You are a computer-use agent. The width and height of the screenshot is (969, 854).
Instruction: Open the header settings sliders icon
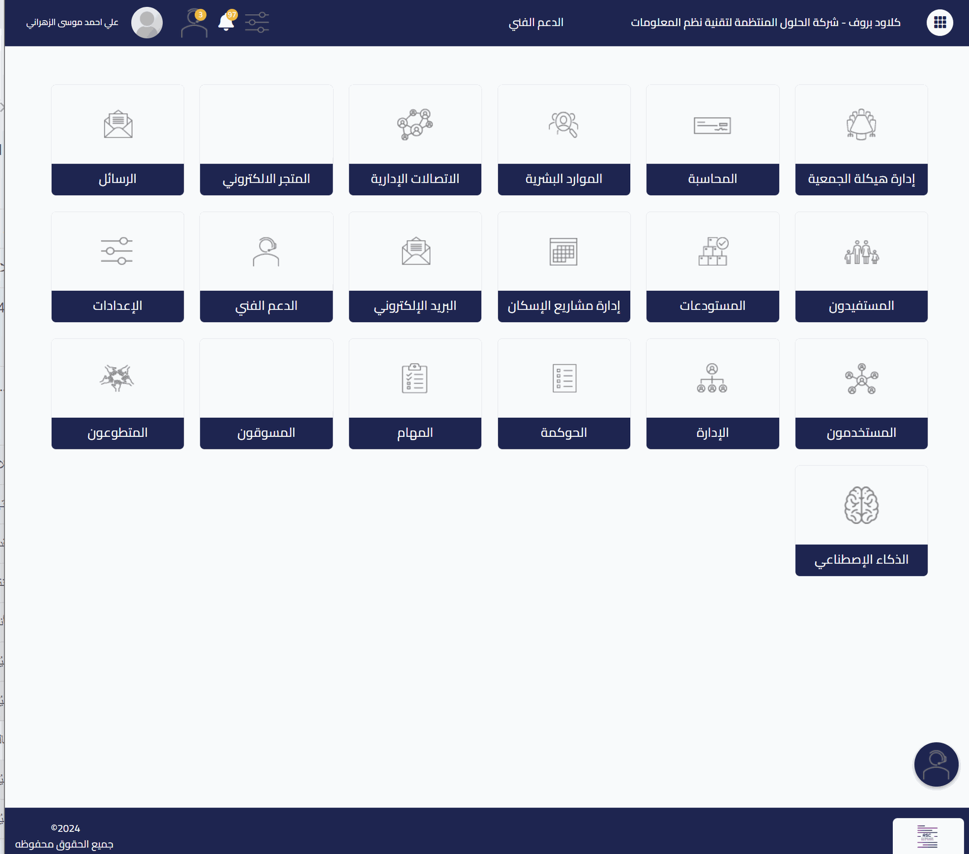257,23
